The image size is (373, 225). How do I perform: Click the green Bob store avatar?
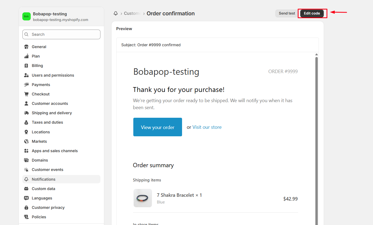point(26,16)
